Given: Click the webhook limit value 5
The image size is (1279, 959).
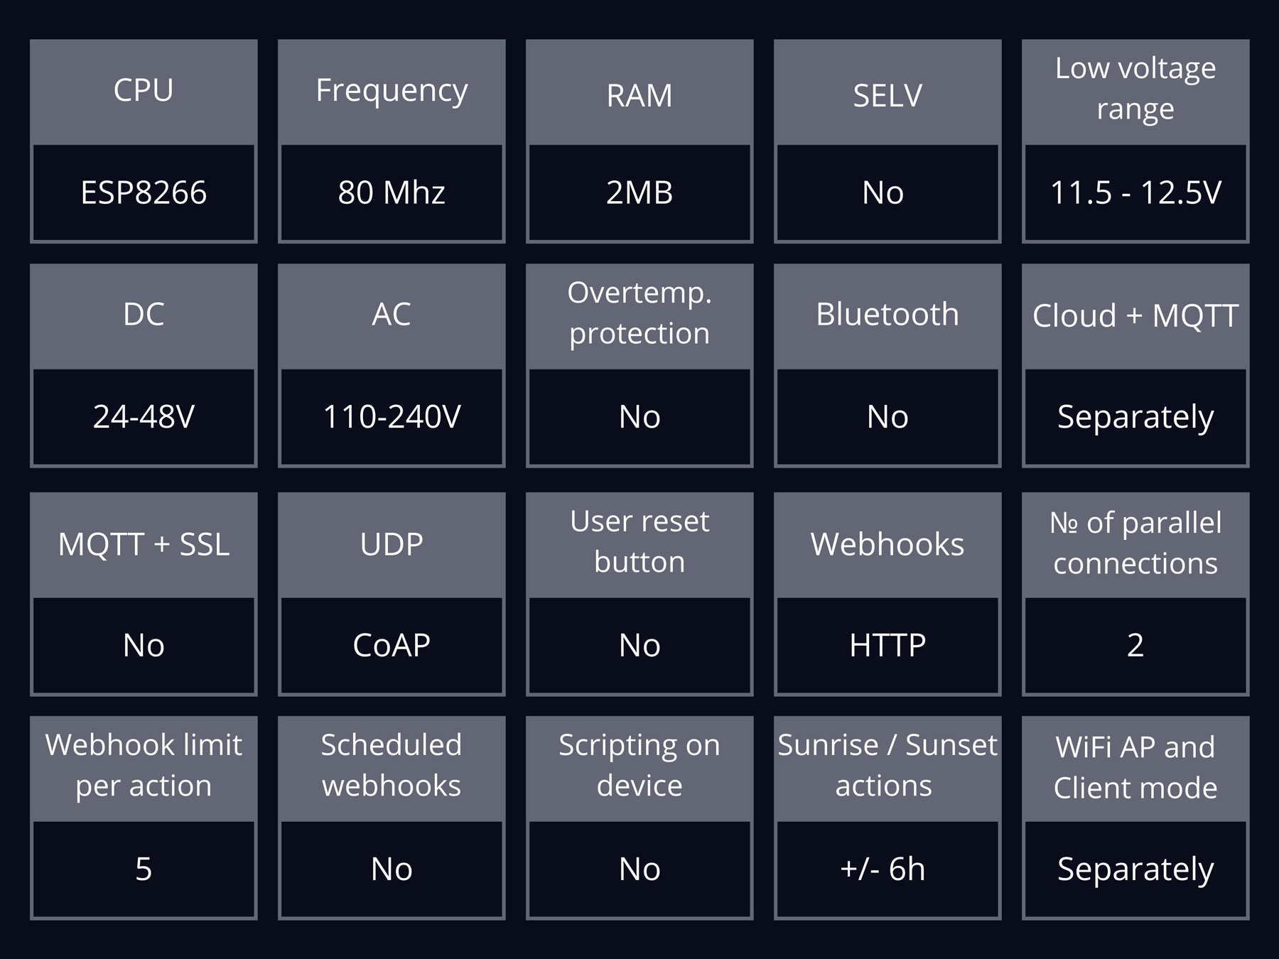Looking at the screenshot, I should [144, 869].
